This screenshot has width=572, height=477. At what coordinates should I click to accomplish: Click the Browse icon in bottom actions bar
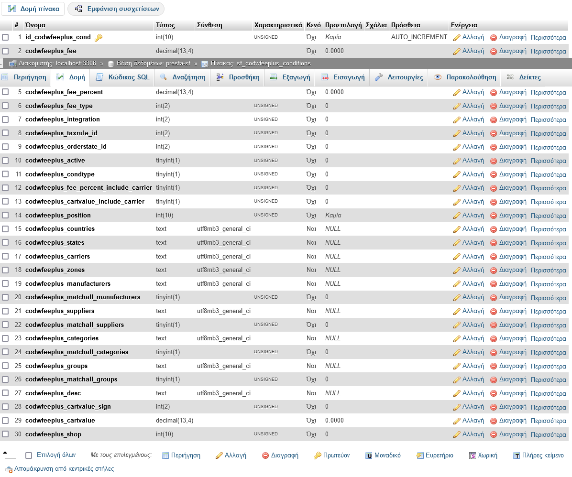165,455
